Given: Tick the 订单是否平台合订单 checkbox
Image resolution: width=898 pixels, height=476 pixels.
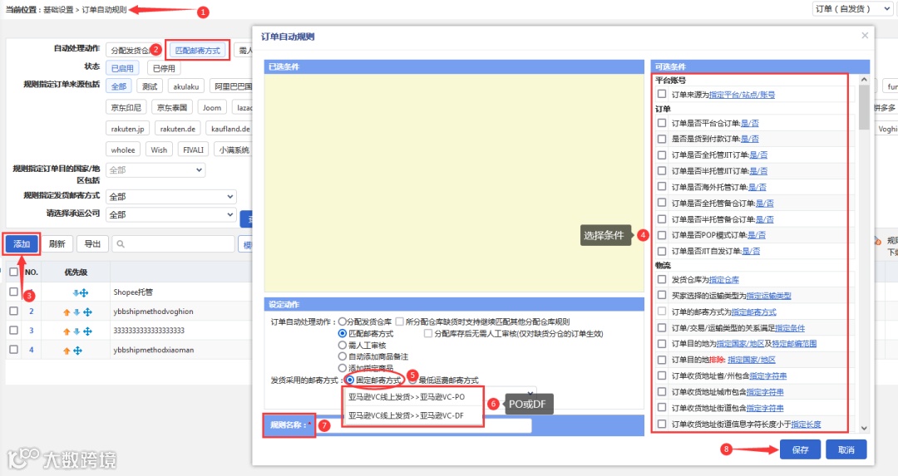Looking at the screenshot, I should (662, 122).
